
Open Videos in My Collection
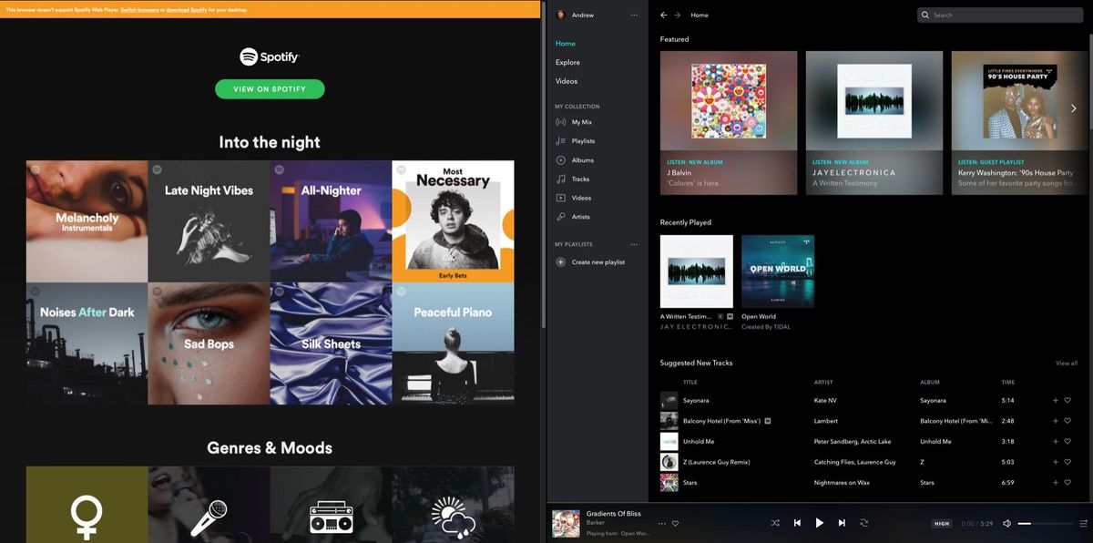[582, 198]
